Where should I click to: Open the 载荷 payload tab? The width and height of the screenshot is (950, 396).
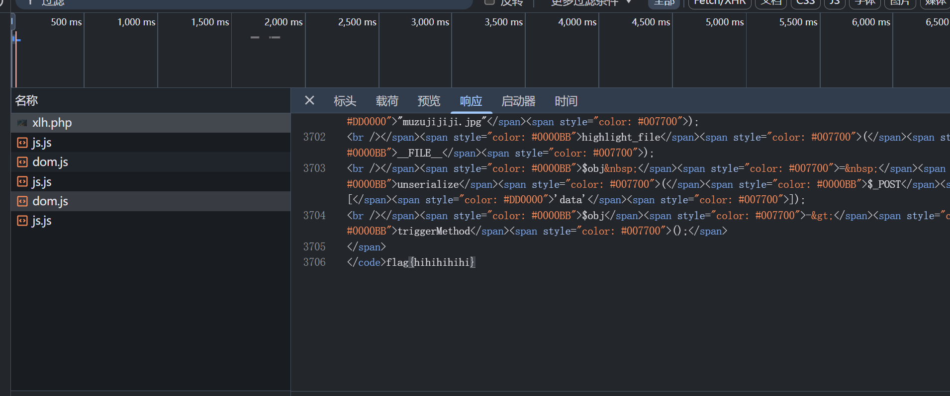[387, 101]
